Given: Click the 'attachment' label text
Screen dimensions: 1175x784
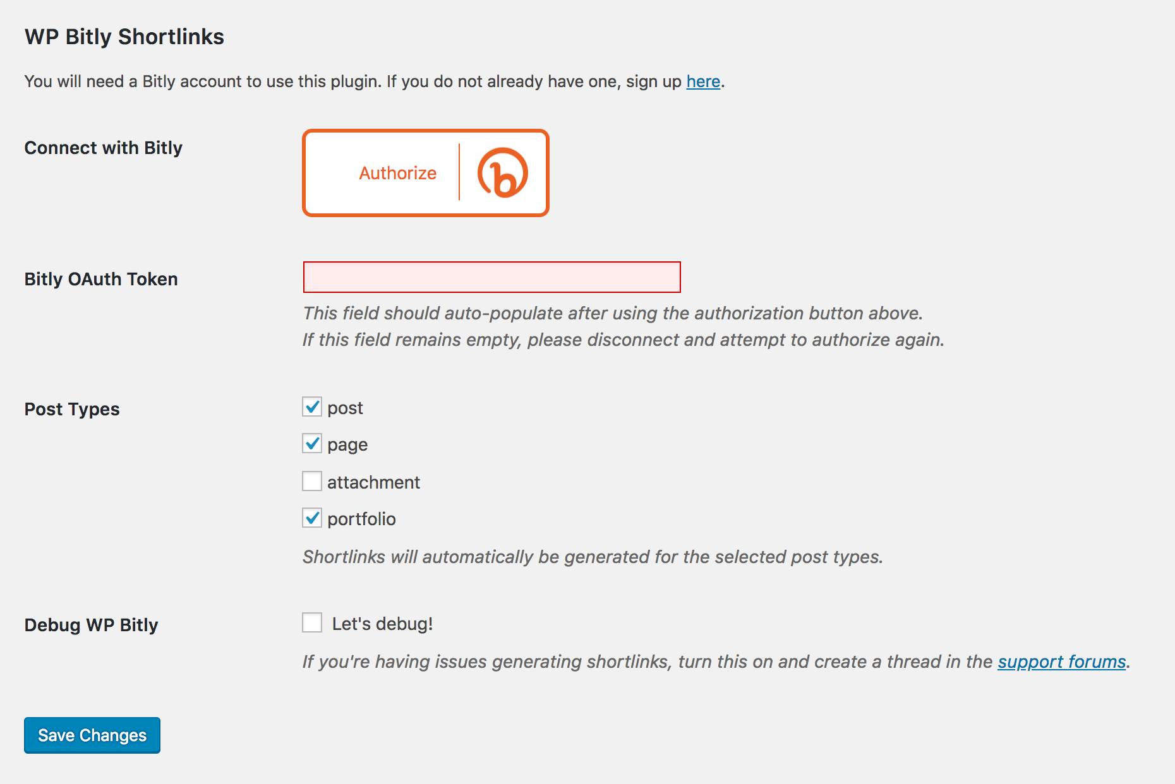Looking at the screenshot, I should pos(373,482).
